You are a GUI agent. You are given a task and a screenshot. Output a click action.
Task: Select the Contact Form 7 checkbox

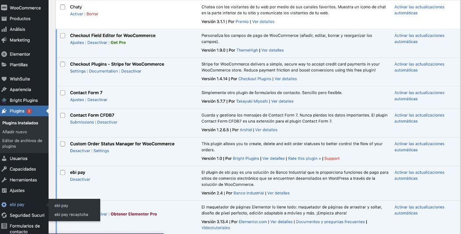(63, 93)
